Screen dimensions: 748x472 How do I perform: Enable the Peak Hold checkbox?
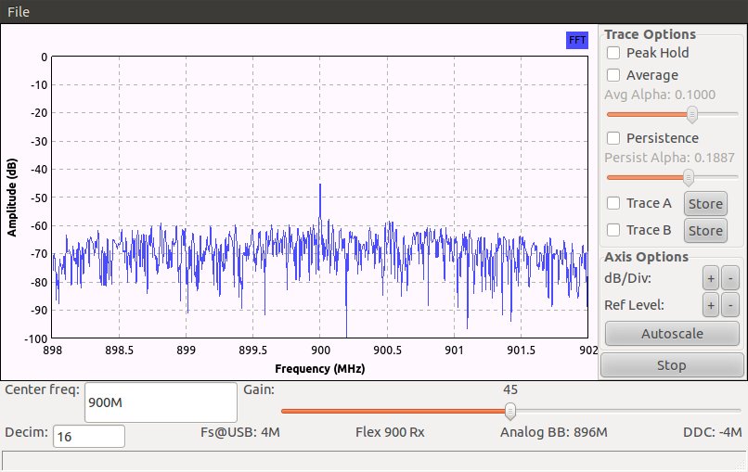[613, 53]
